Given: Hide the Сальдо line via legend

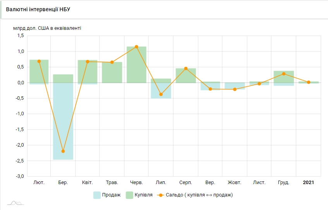Looking at the screenshot, I should [x=199, y=195].
